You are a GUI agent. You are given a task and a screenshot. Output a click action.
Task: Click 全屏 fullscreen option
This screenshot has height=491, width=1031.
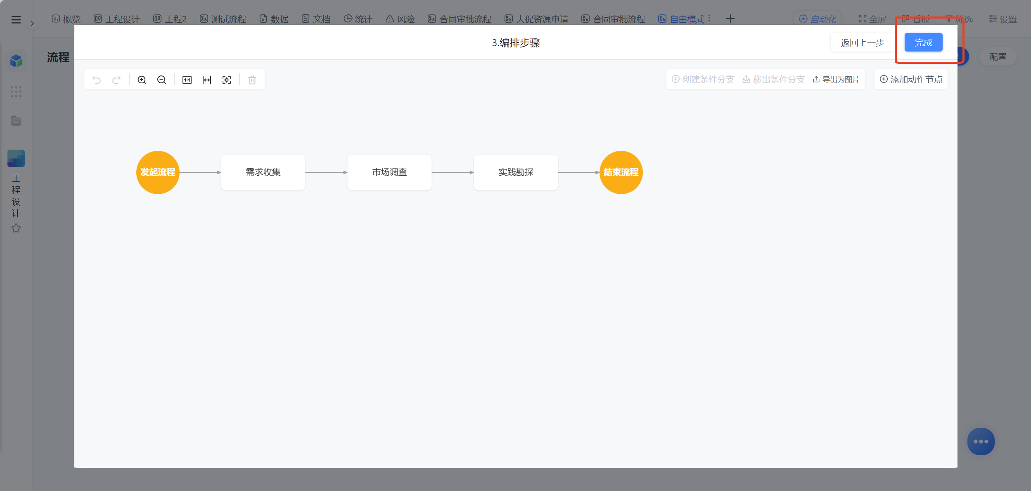pyautogui.click(x=872, y=19)
